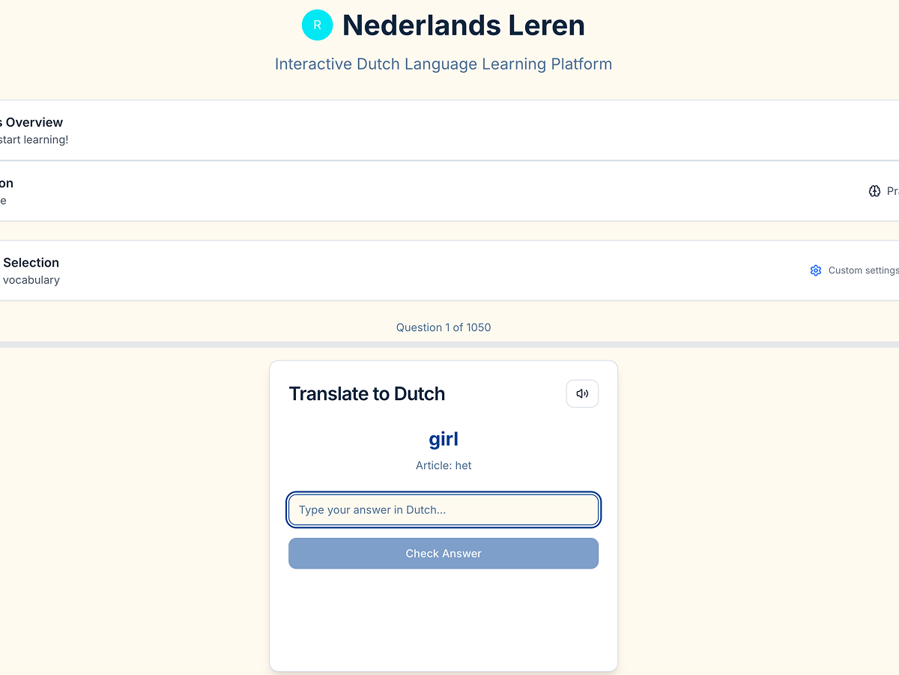Open the Custom settings panel
The width and height of the screenshot is (899, 675).
(862, 270)
